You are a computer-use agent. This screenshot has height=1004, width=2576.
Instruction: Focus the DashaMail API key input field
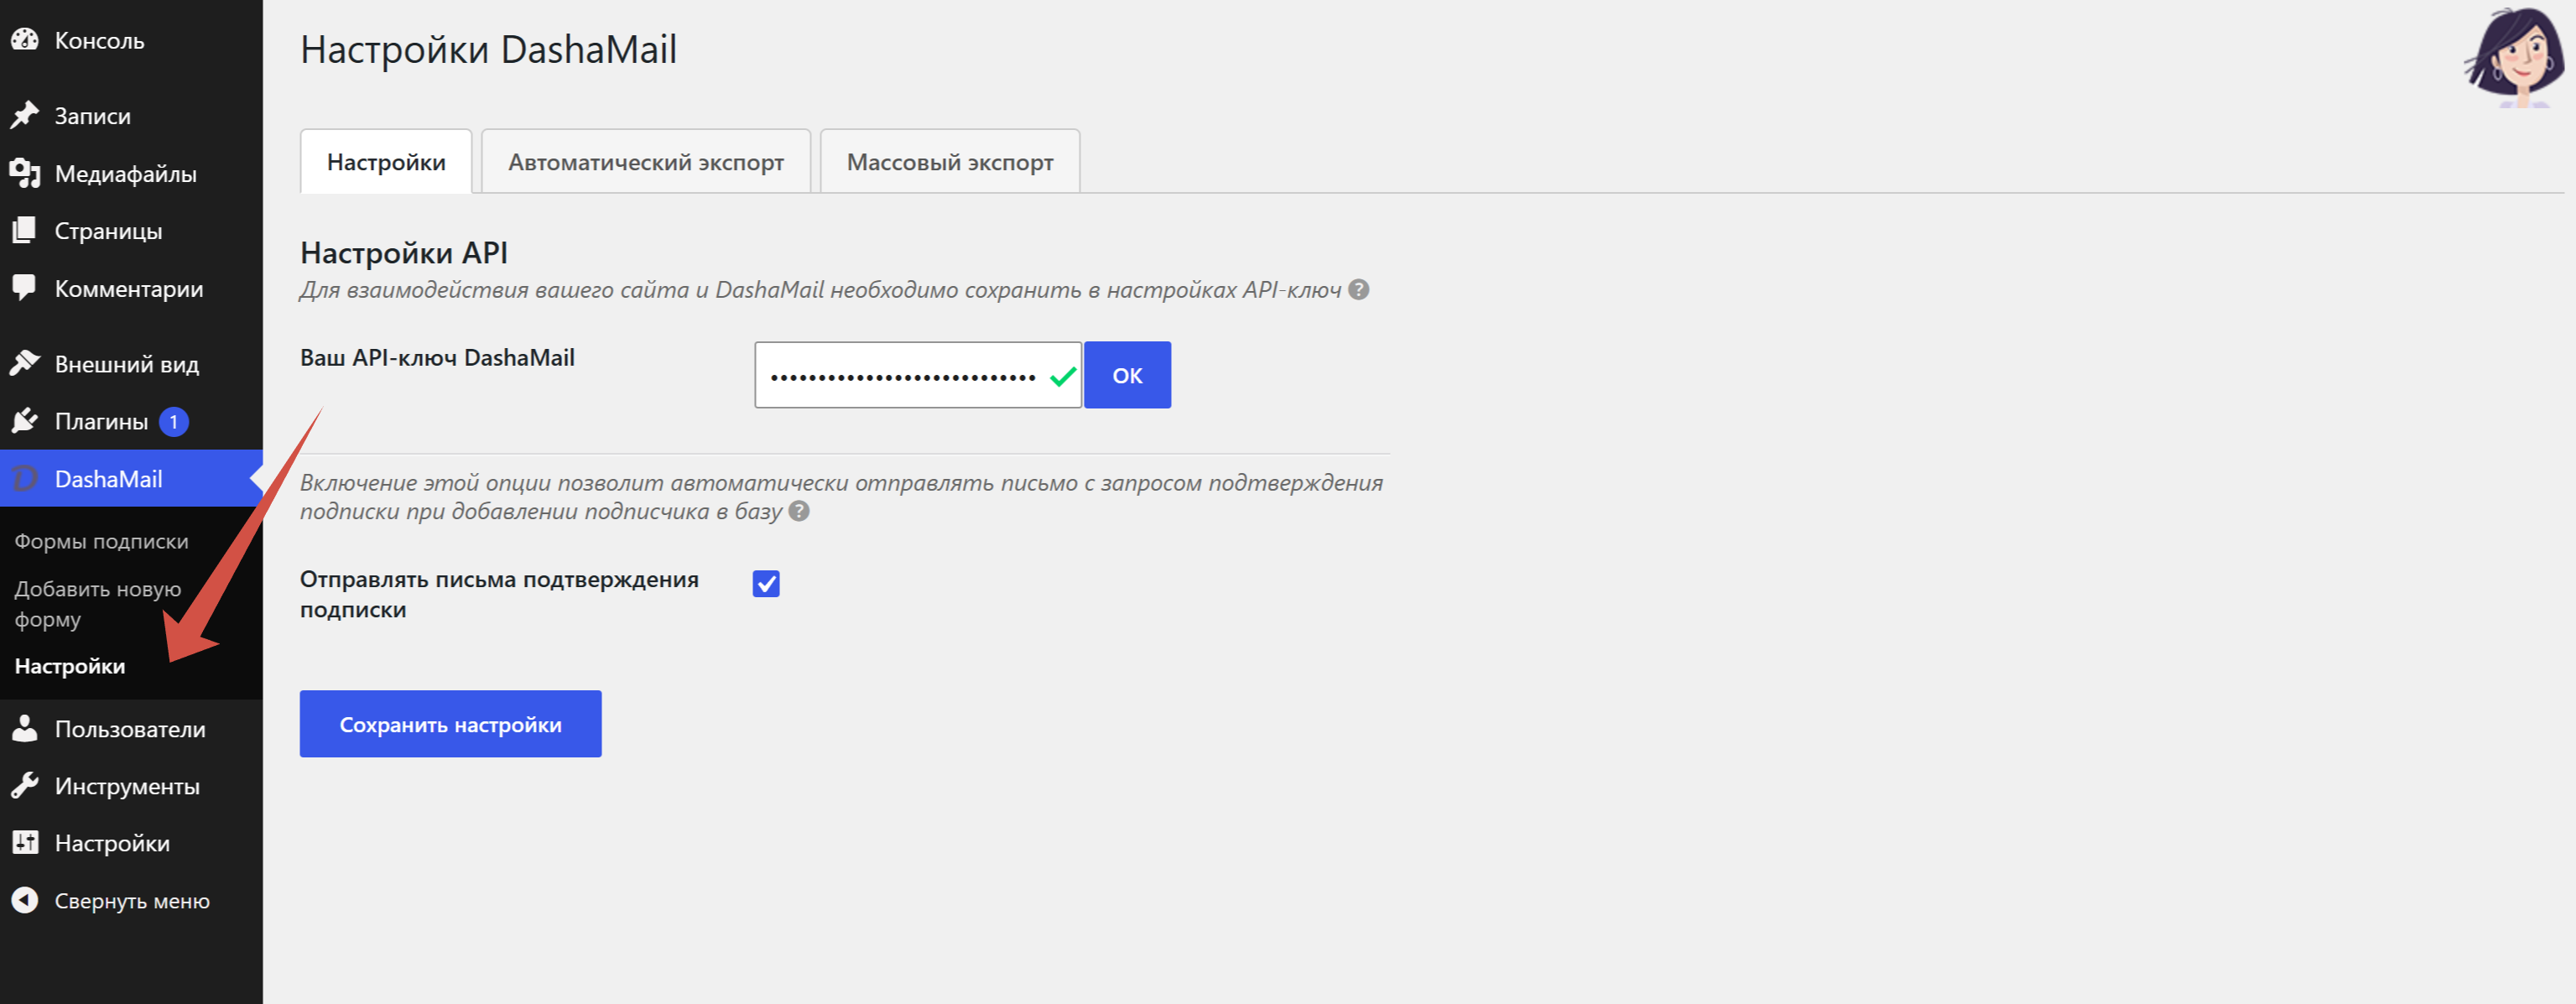[x=917, y=375]
